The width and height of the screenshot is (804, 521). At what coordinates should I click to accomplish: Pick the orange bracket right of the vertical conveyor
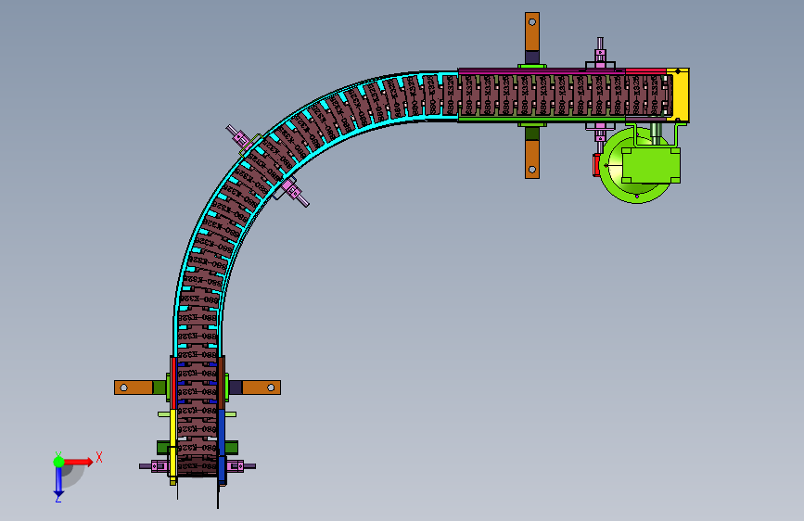click(x=261, y=388)
